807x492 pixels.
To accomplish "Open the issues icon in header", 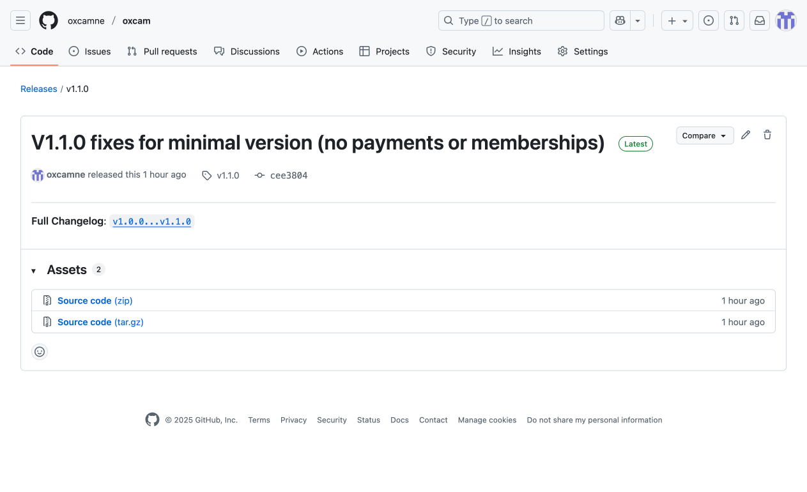I will click(x=709, y=20).
